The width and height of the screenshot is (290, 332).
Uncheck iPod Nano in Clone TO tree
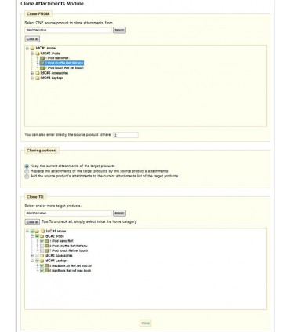click(42, 241)
